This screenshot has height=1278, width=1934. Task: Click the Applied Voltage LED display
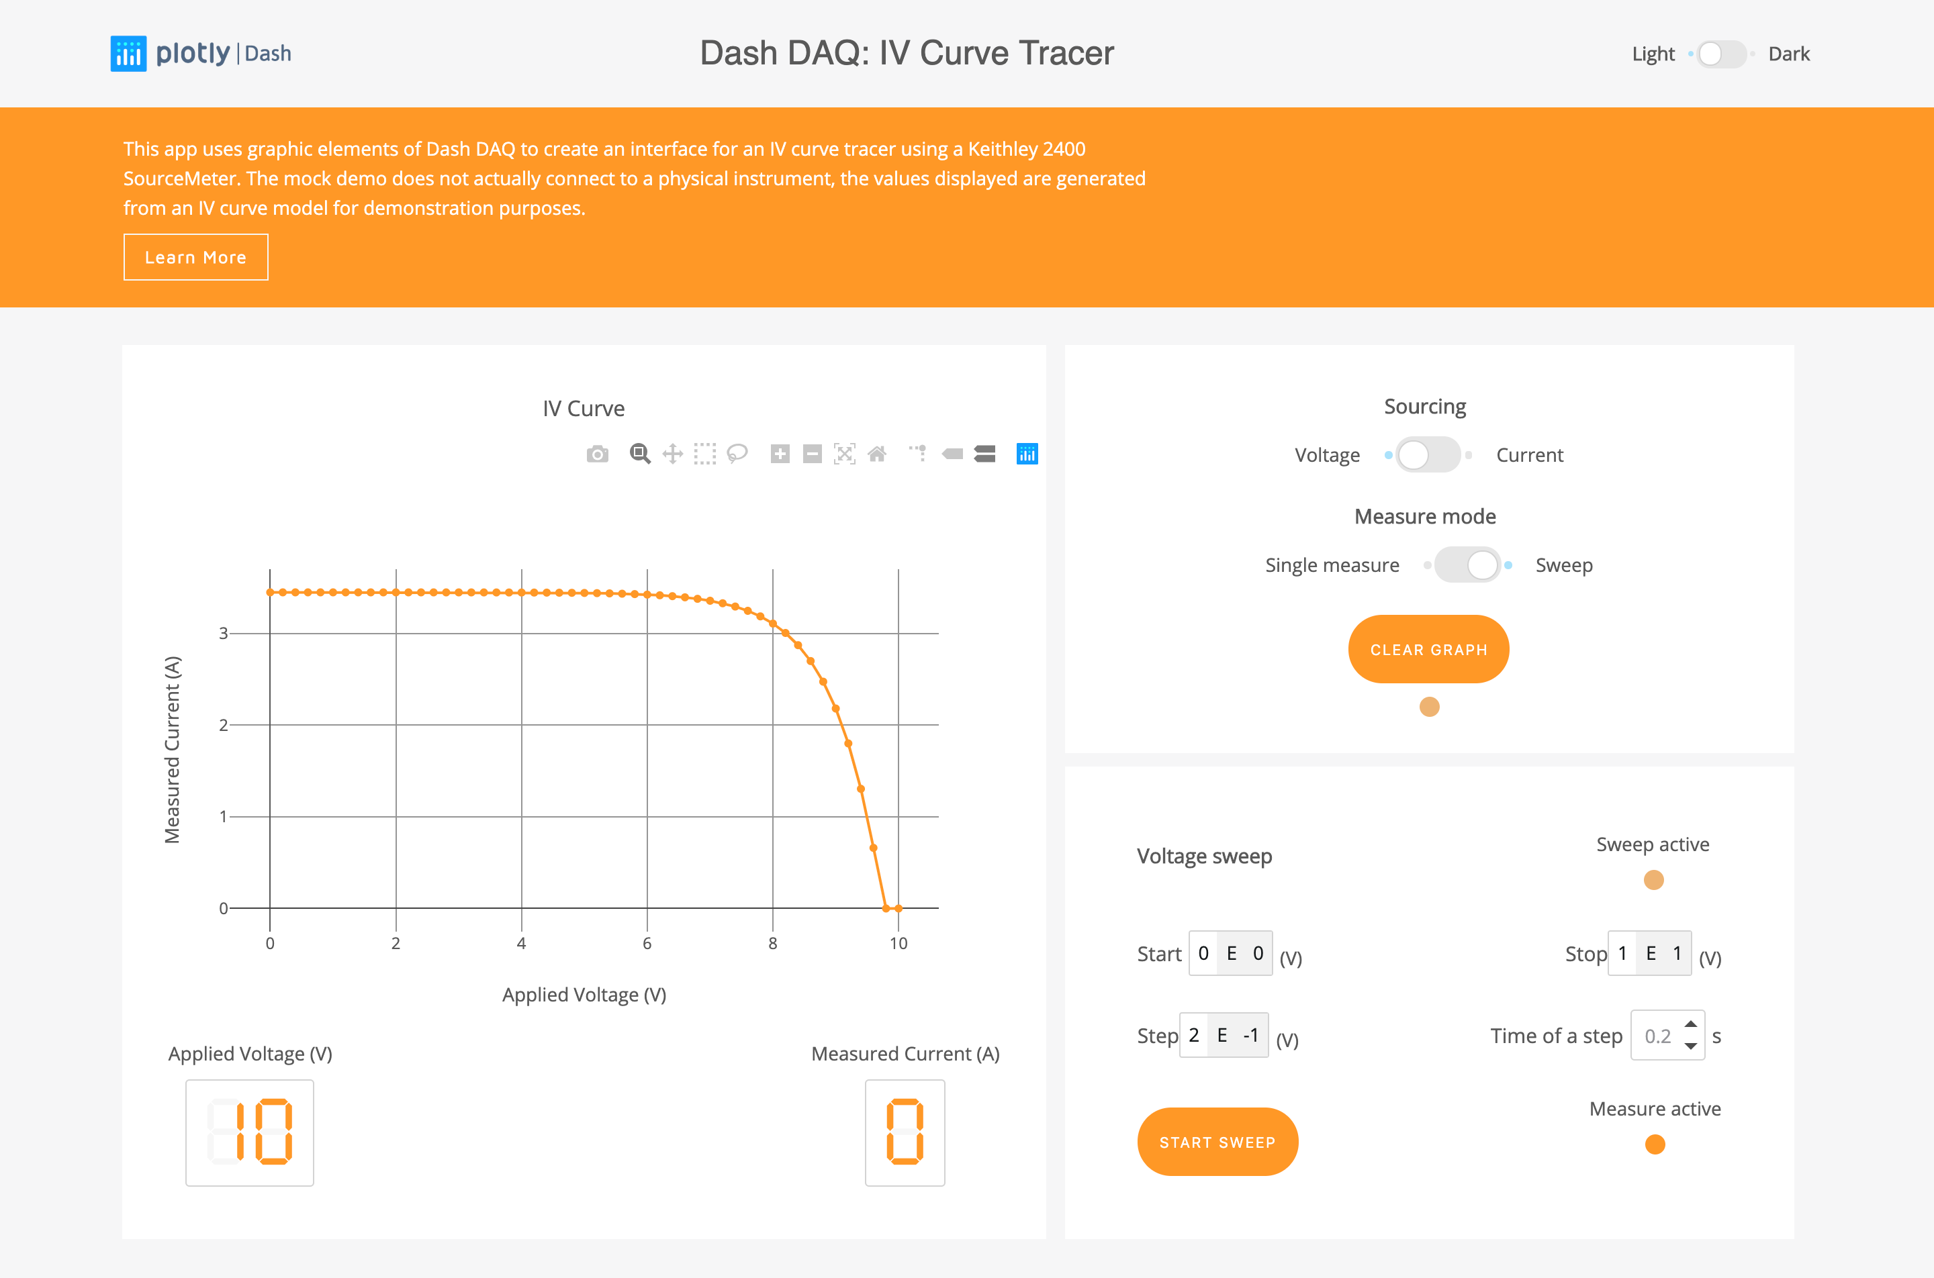[x=250, y=1133]
